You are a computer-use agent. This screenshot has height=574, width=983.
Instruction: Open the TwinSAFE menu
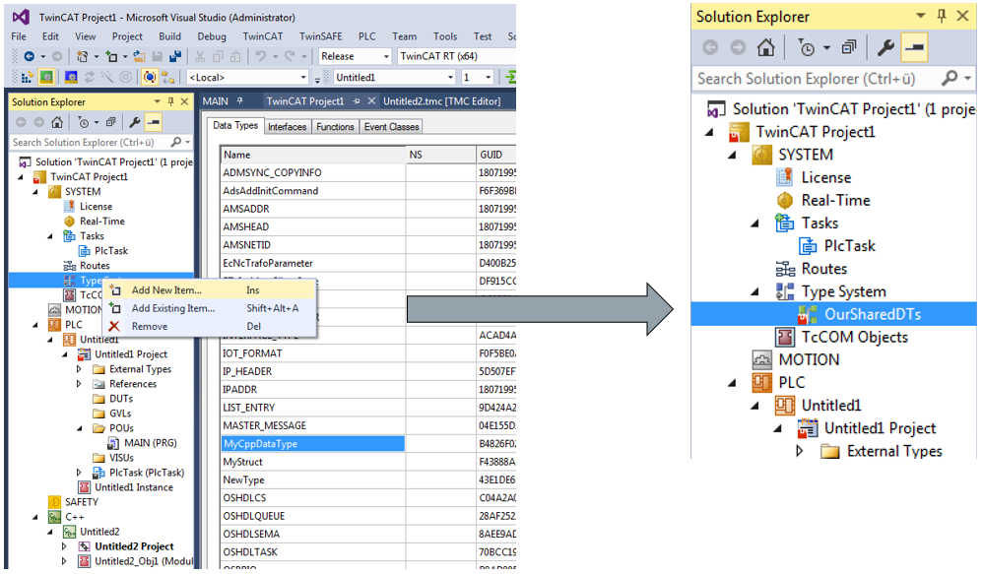pos(320,36)
